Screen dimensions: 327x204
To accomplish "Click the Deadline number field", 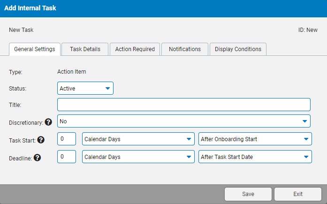I will [67, 157].
